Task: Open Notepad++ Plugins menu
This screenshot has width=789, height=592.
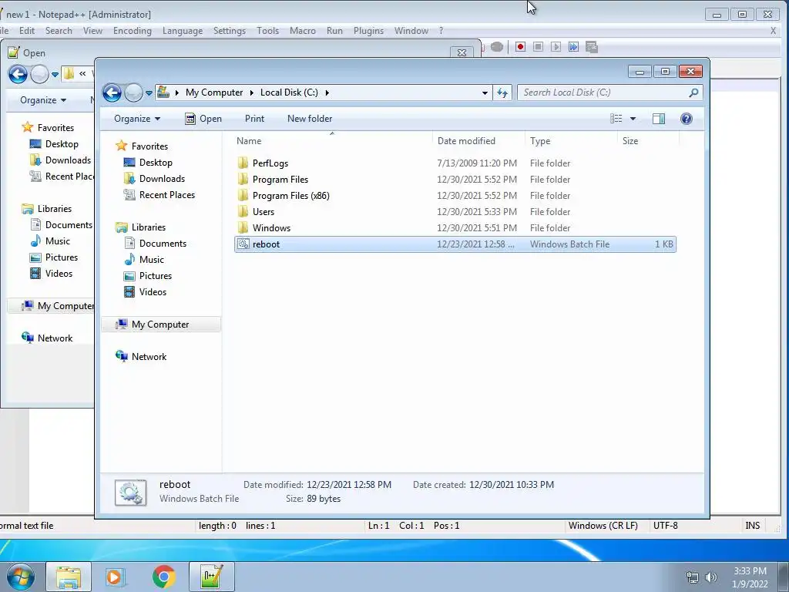Action: (368, 31)
